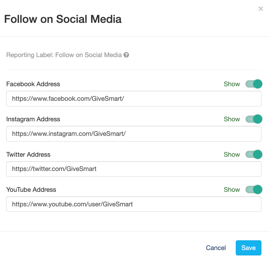Click the Show text beside Instagram Address

point(232,119)
